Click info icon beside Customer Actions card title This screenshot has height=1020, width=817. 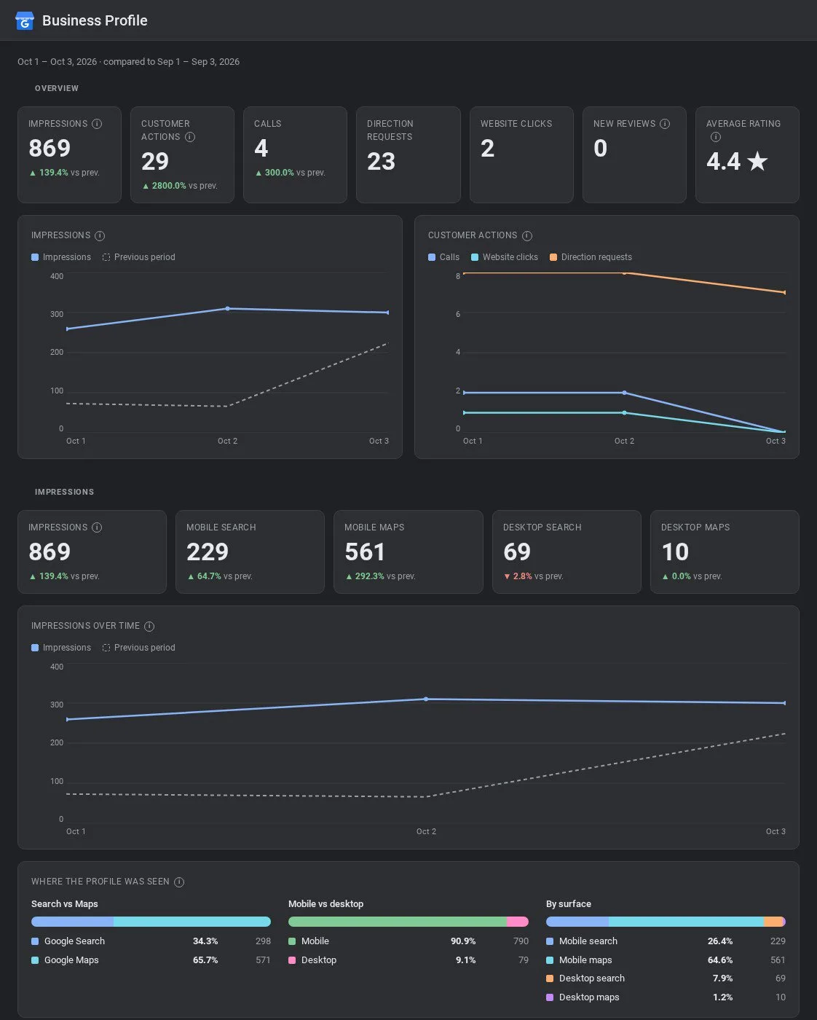pyautogui.click(x=190, y=137)
